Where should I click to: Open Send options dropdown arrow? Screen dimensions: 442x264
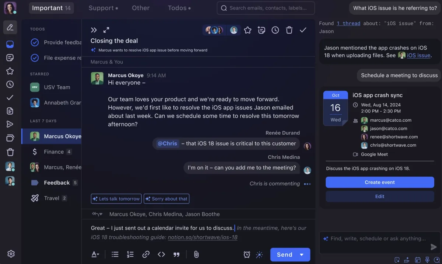(x=302, y=255)
